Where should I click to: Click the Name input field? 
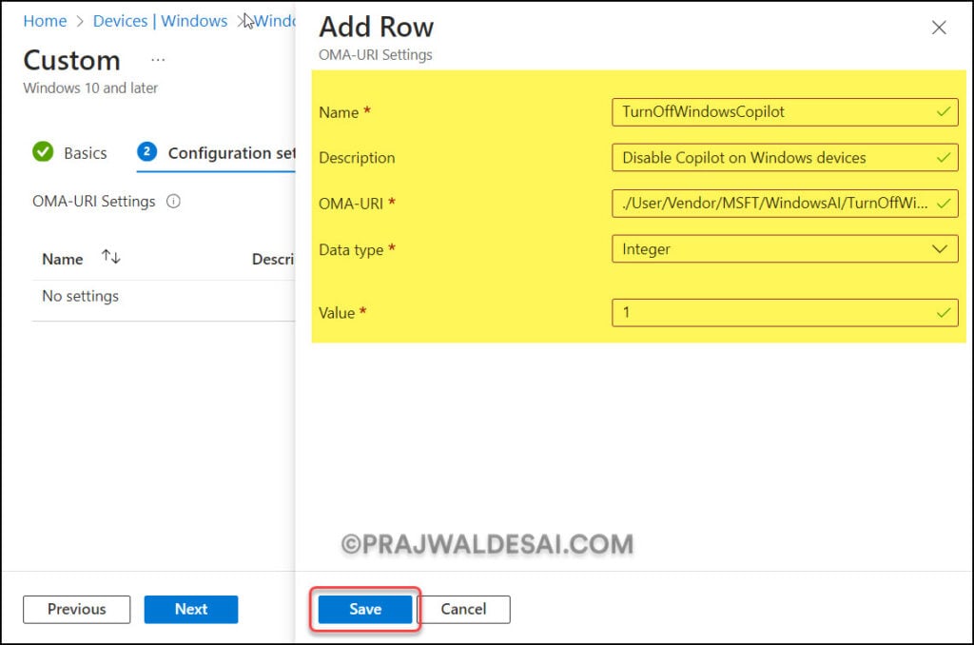tap(785, 112)
